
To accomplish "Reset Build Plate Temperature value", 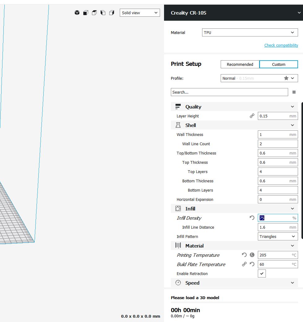I will (x=252, y=264).
